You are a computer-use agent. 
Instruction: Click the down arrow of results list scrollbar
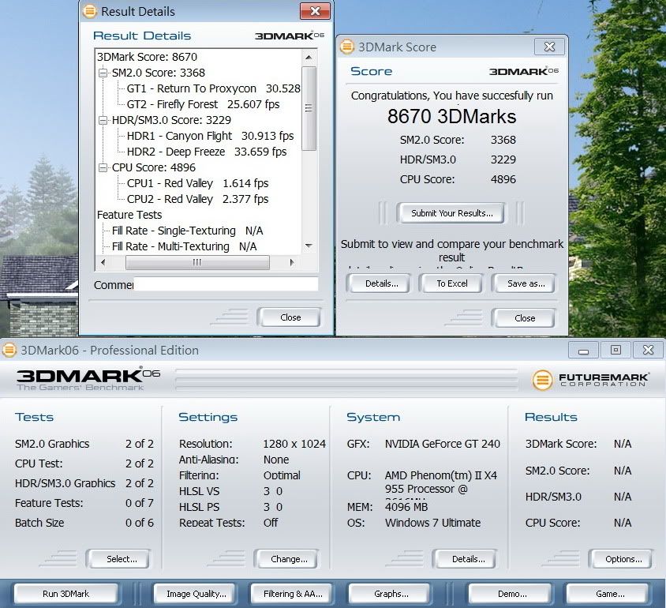click(x=309, y=246)
